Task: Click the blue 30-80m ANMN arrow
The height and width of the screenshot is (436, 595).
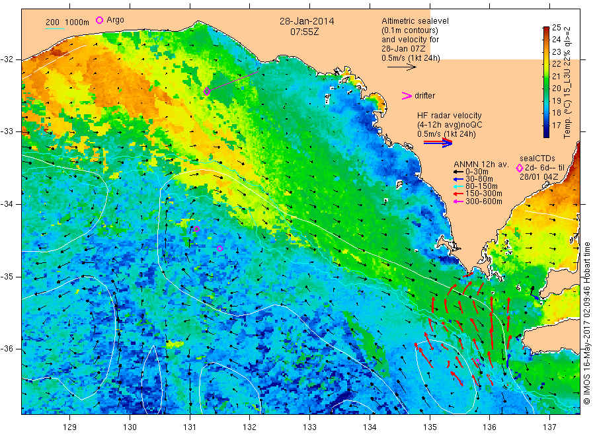Action: (458, 179)
